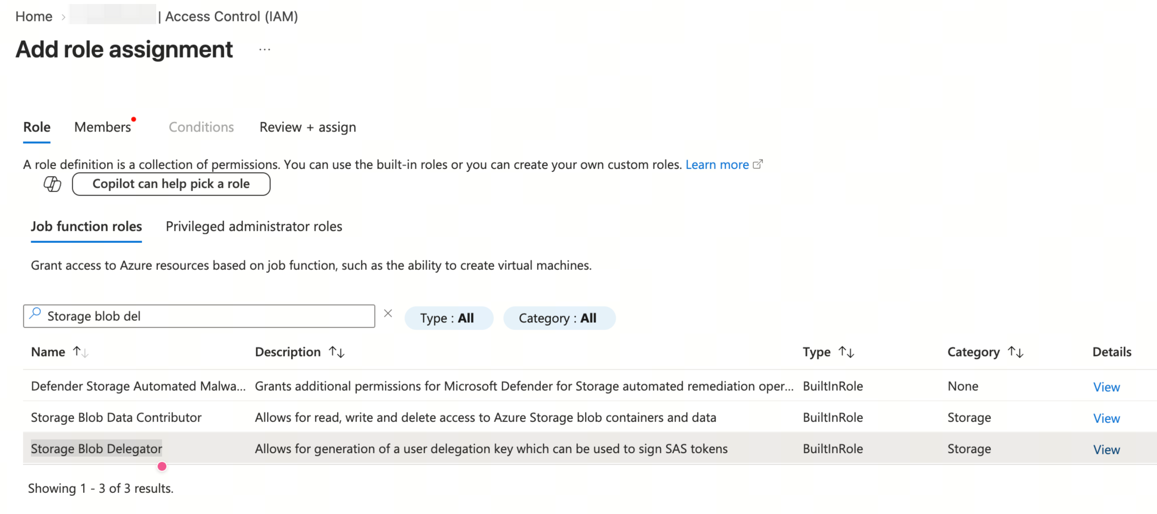Go to Home in the breadcrumb
The image size is (1157, 514).
coord(34,16)
